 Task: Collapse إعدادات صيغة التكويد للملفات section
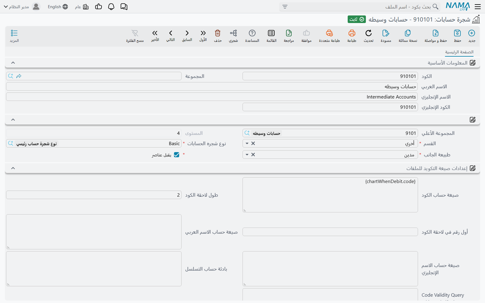click(13, 168)
